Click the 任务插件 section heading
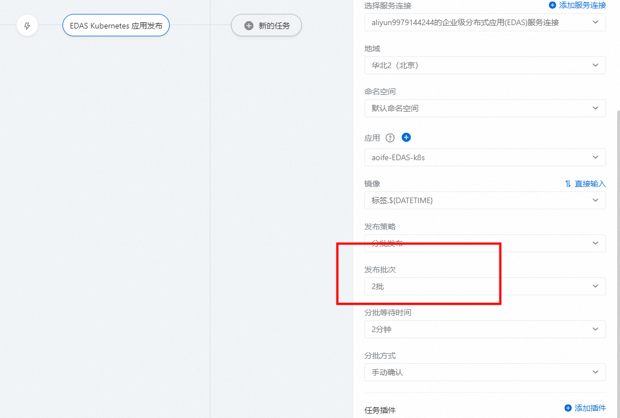620x418 pixels. (x=380, y=410)
